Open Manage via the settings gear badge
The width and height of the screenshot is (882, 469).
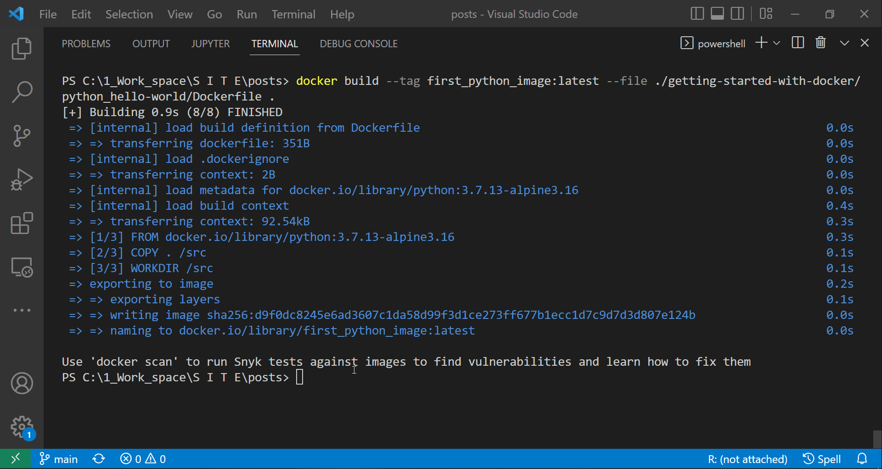pyautogui.click(x=22, y=427)
